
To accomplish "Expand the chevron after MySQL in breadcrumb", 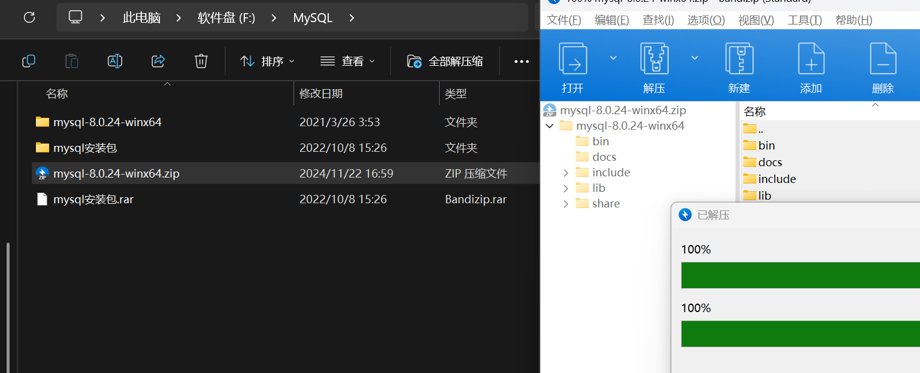I will pos(352,18).
